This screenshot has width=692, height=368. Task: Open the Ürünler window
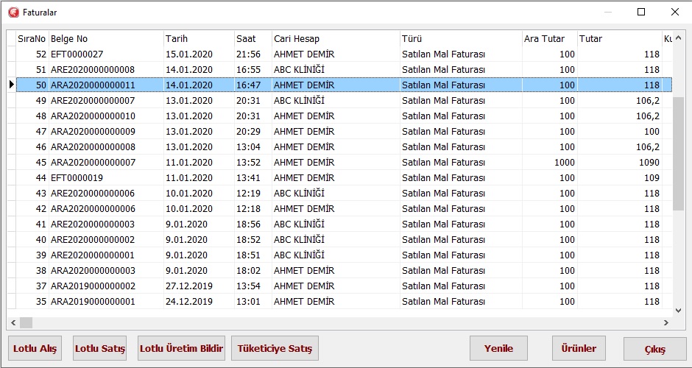(x=579, y=348)
